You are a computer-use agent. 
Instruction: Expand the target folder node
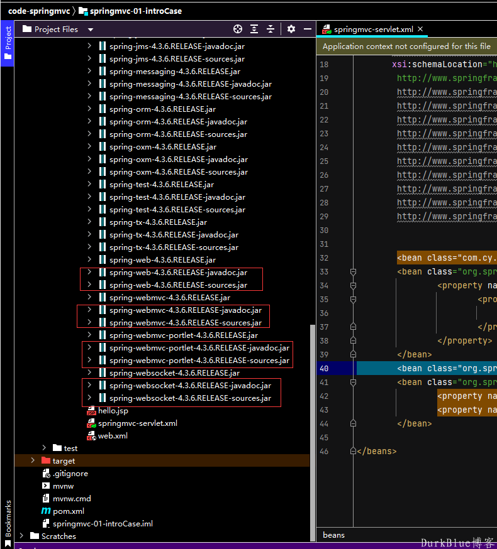[x=33, y=460]
